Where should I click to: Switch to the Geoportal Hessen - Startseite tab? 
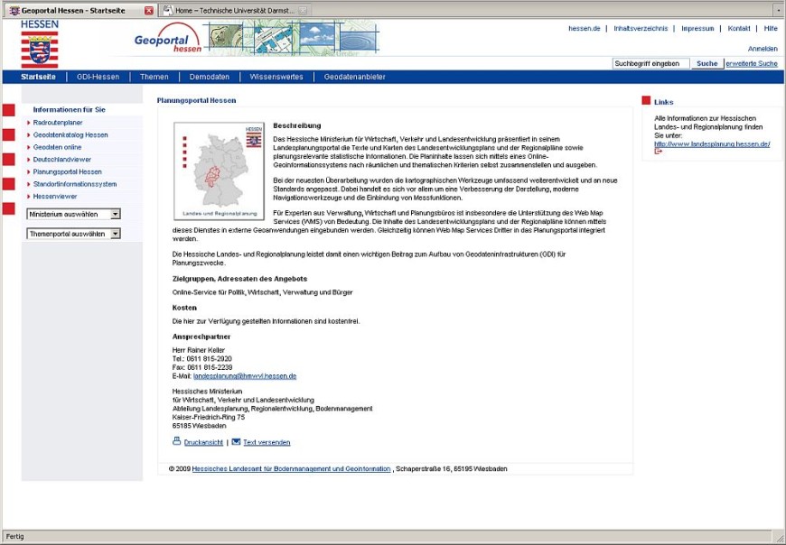pos(80,11)
